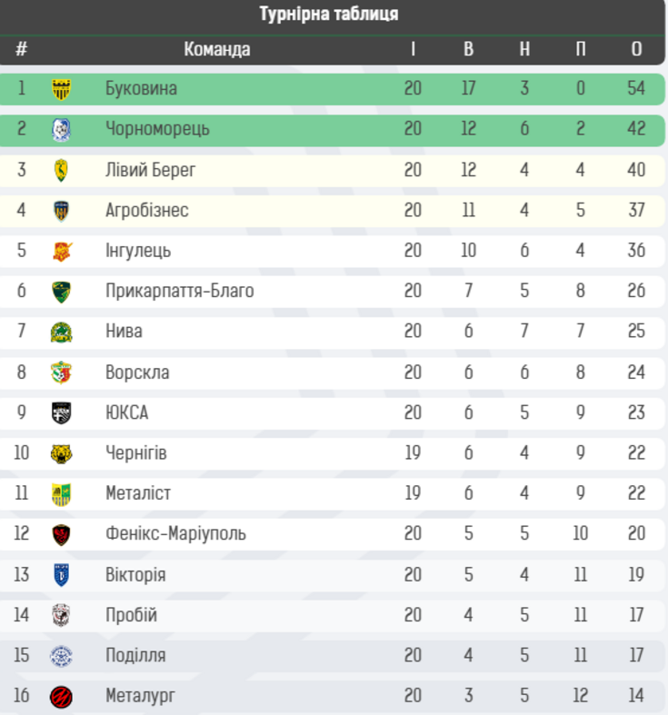The height and width of the screenshot is (715, 668).
Task: Click the В wins column header
Action: (x=468, y=49)
